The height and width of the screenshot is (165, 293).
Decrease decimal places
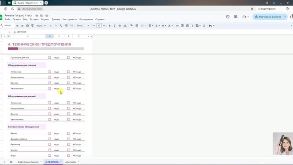(61, 26)
